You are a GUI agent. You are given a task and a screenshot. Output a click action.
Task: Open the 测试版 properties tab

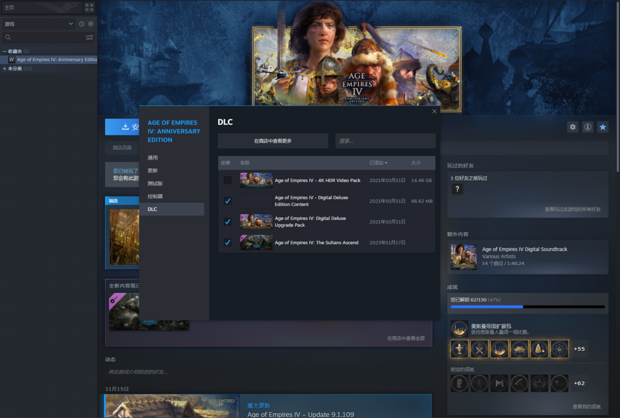point(155,184)
